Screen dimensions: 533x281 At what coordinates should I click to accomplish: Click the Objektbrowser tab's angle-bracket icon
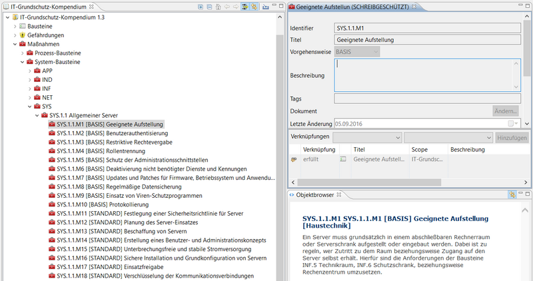(x=292, y=194)
